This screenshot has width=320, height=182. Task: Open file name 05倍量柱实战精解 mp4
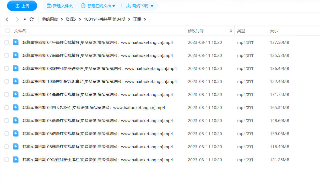coord(98,134)
